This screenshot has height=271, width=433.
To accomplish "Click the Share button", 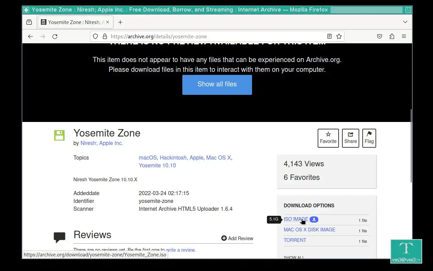I will coord(350,138).
